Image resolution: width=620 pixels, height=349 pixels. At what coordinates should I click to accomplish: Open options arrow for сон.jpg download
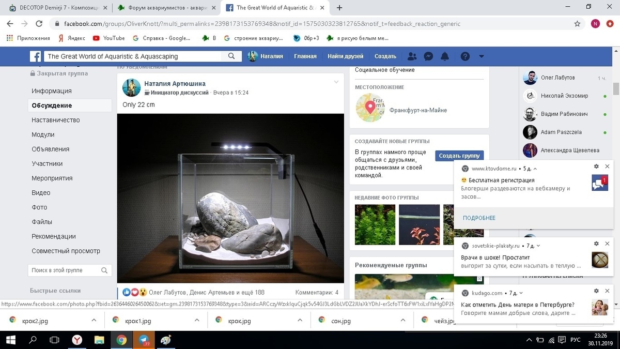tap(403, 321)
